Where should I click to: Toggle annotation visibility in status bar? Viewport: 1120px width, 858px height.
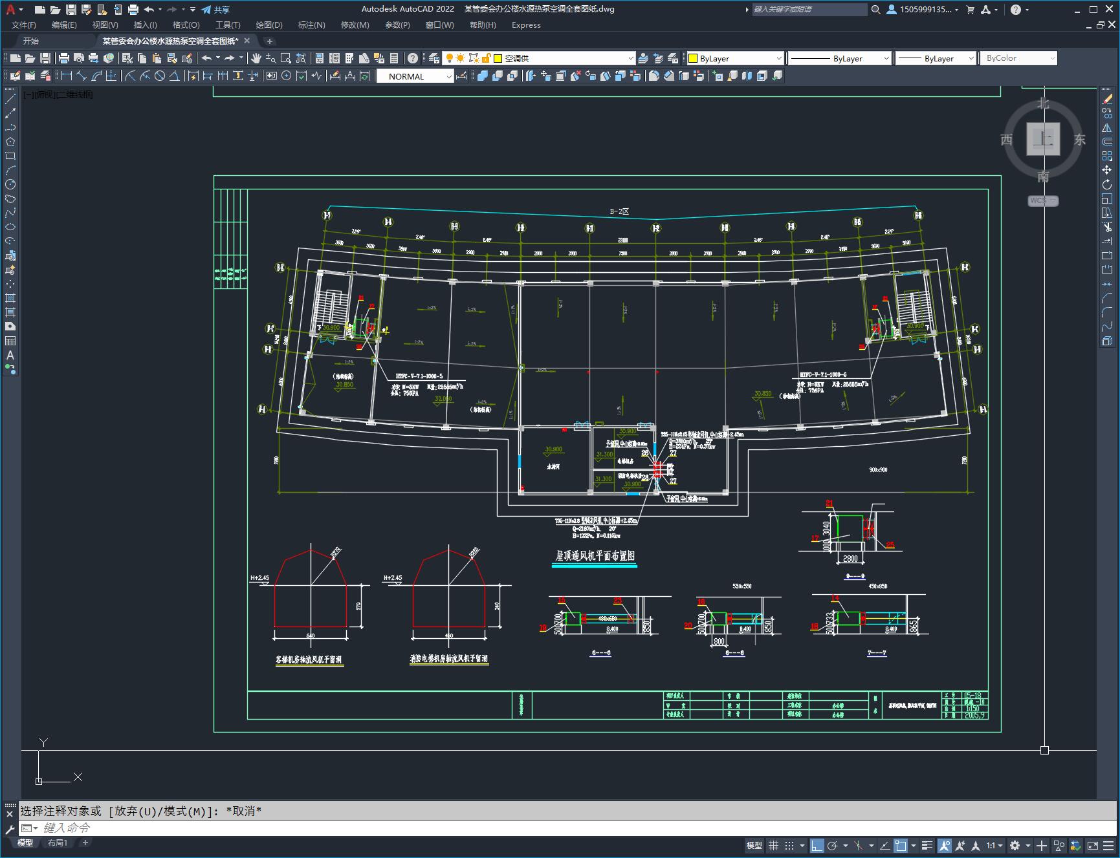(x=945, y=845)
